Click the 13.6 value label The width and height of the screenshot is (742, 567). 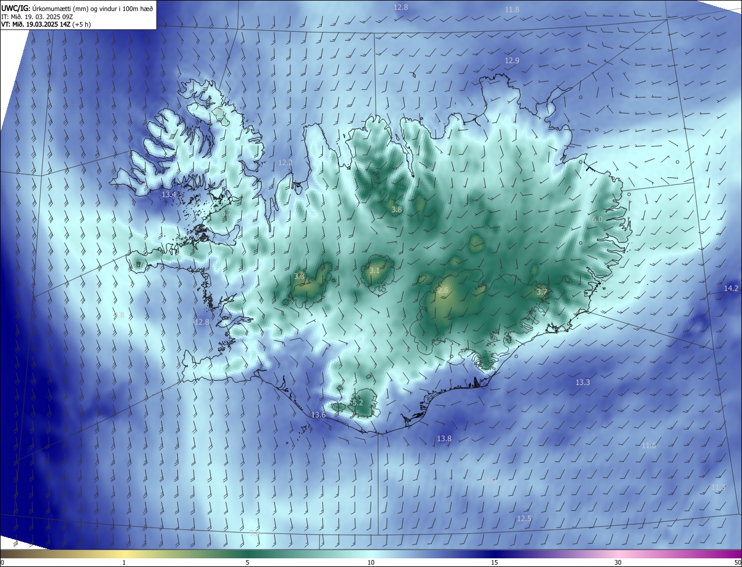318,415
